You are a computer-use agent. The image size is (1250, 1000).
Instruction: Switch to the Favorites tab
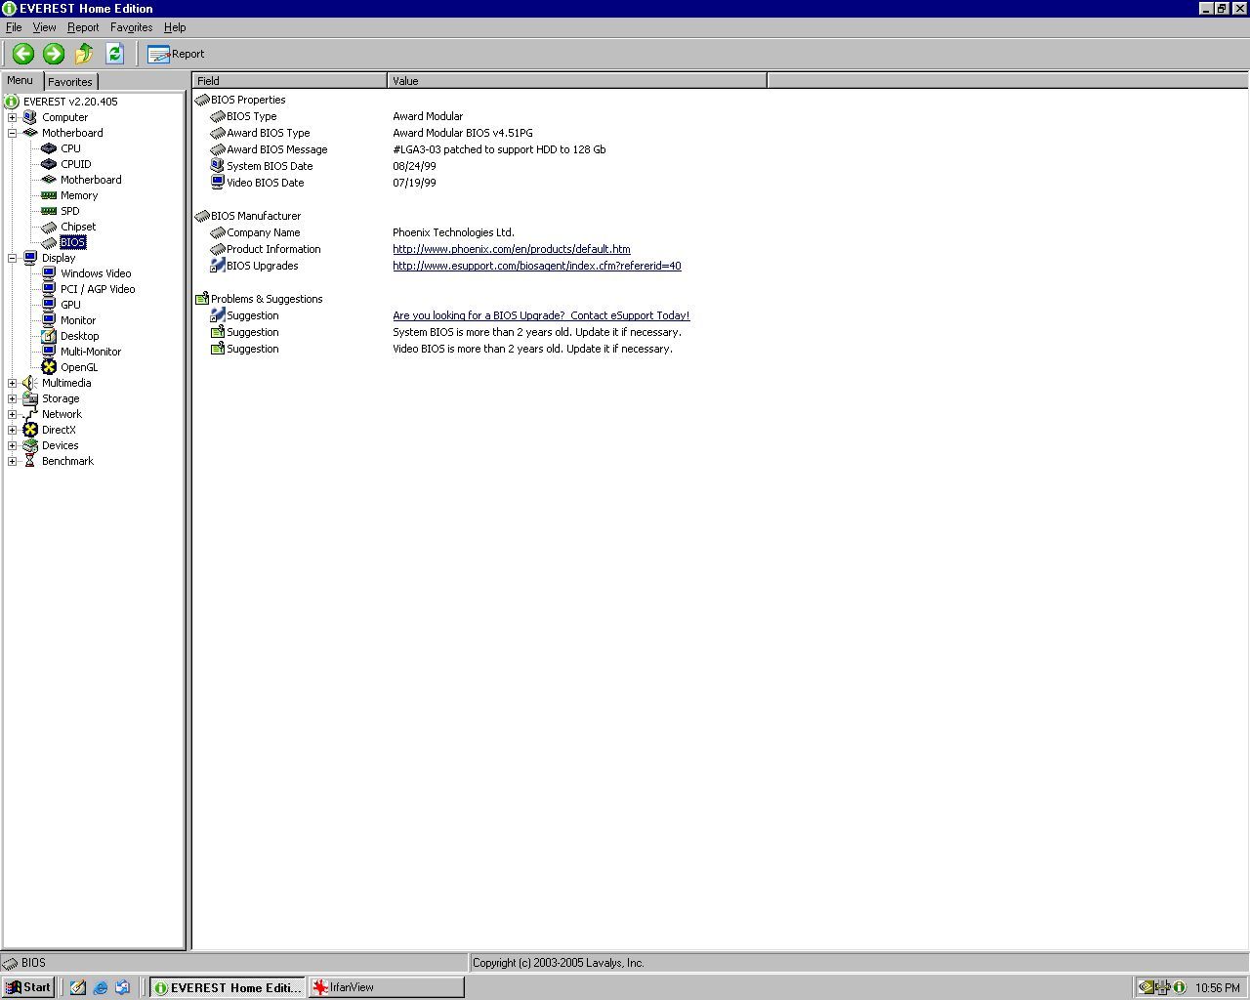coord(70,82)
